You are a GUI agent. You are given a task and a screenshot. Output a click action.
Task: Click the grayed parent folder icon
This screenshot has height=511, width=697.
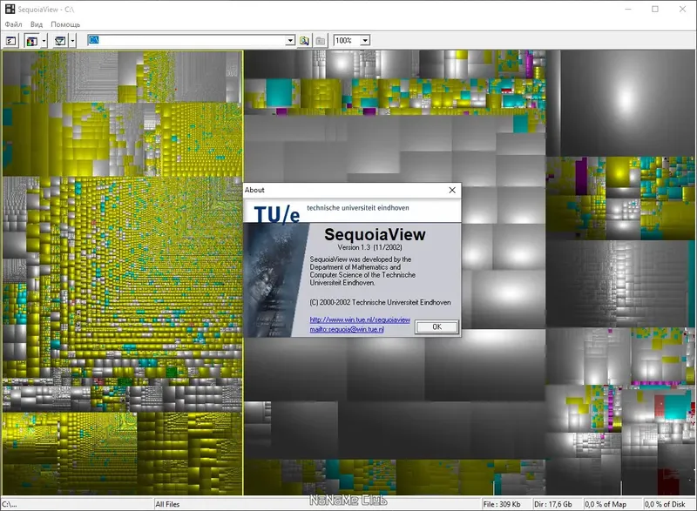pos(320,41)
